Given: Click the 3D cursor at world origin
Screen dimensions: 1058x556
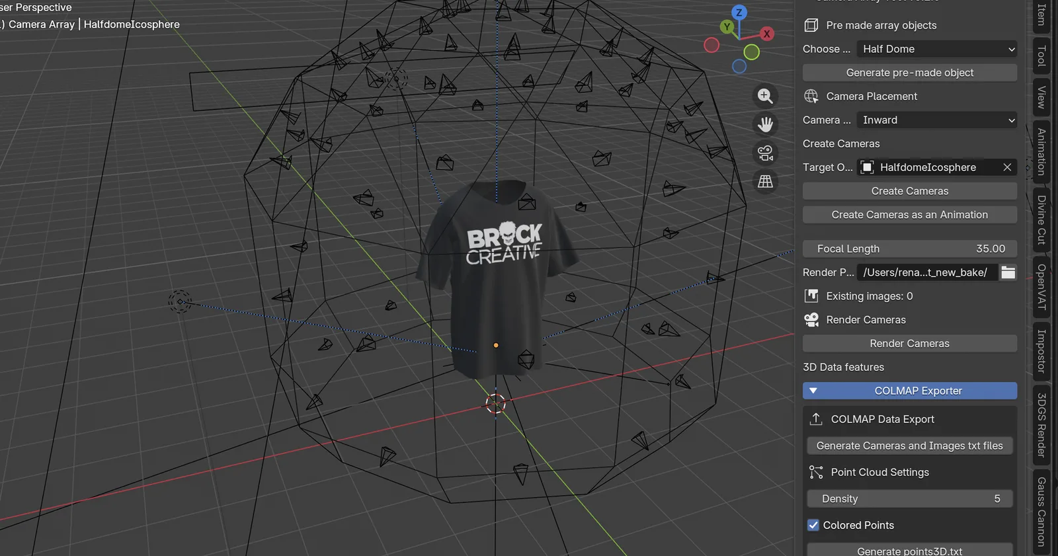Looking at the screenshot, I should (x=495, y=403).
